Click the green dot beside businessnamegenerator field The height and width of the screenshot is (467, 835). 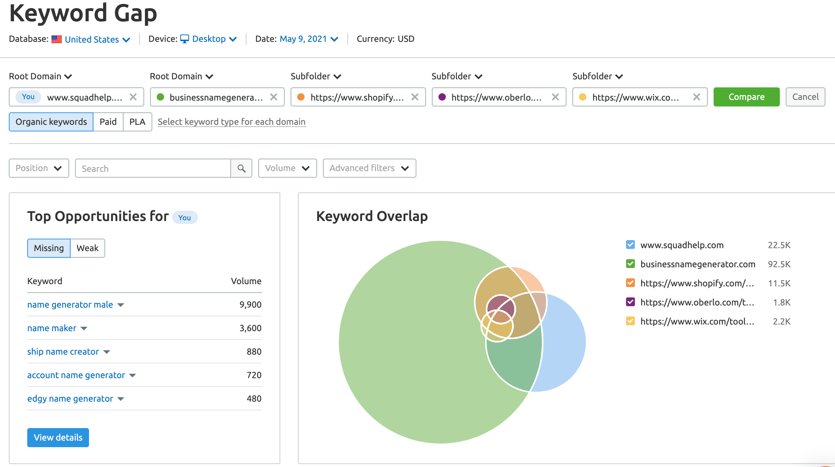point(160,97)
